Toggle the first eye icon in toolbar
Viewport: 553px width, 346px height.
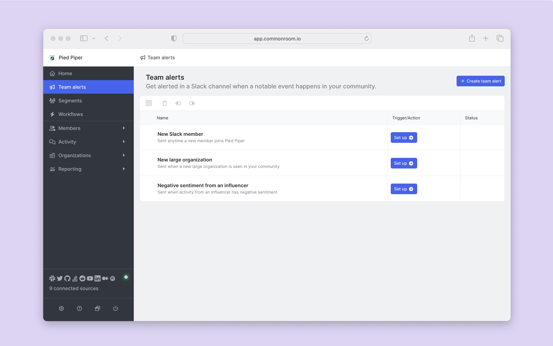pyautogui.click(x=178, y=103)
